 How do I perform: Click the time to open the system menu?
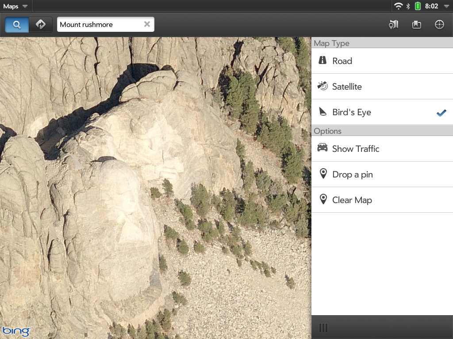(x=431, y=6)
